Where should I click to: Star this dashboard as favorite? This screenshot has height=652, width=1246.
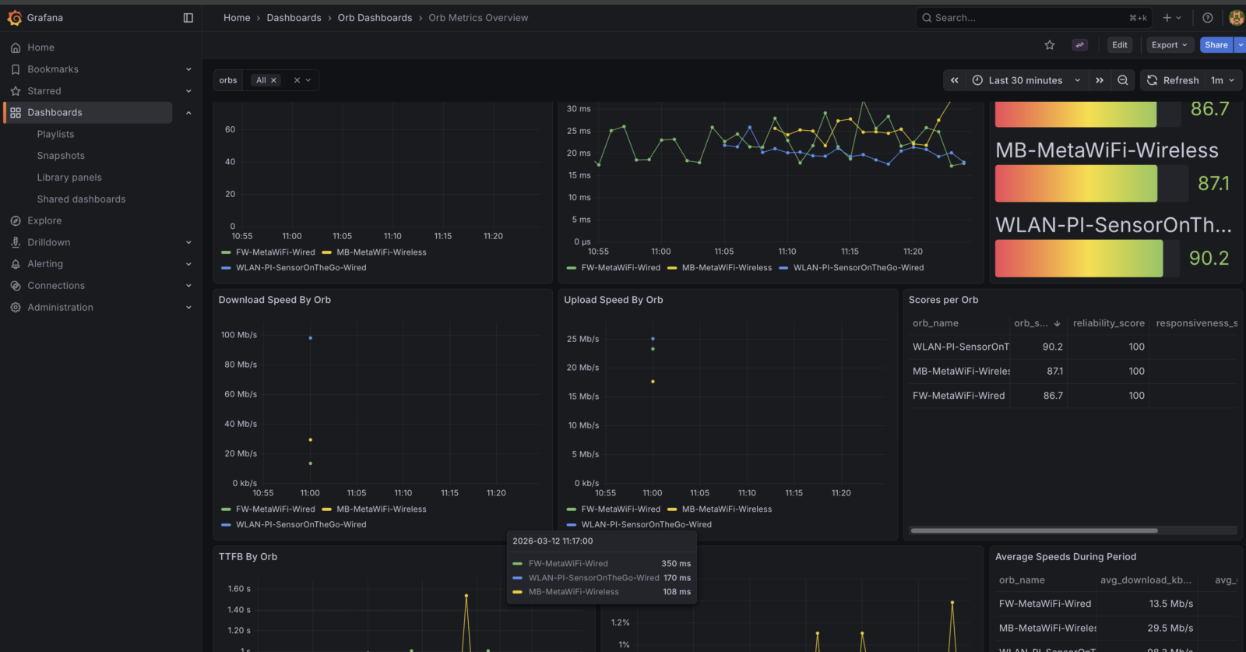pyautogui.click(x=1050, y=45)
